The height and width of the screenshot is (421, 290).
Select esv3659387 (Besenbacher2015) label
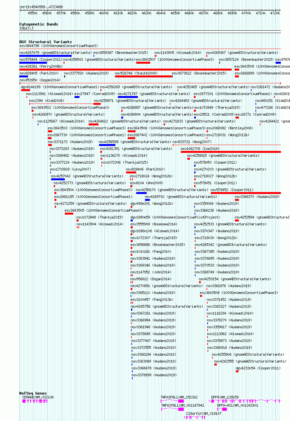(x=121, y=53)
